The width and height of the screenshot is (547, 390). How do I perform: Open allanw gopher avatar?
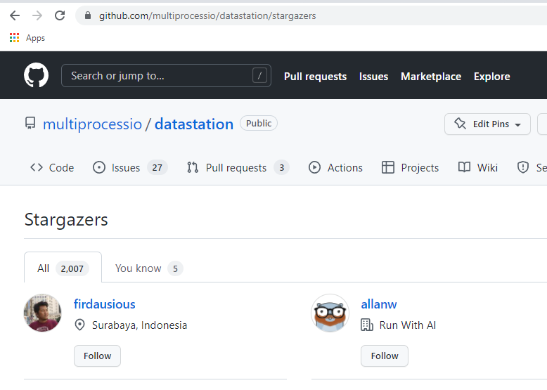330,313
